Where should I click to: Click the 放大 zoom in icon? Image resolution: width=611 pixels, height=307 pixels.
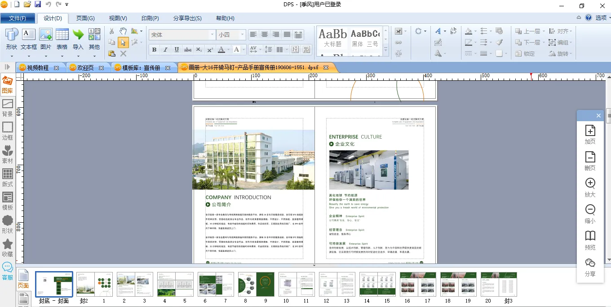point(590,187)
